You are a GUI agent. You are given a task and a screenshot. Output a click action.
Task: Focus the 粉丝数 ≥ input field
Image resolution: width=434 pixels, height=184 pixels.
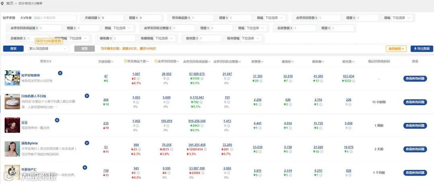pyautogui.click(x=210, y=38)
